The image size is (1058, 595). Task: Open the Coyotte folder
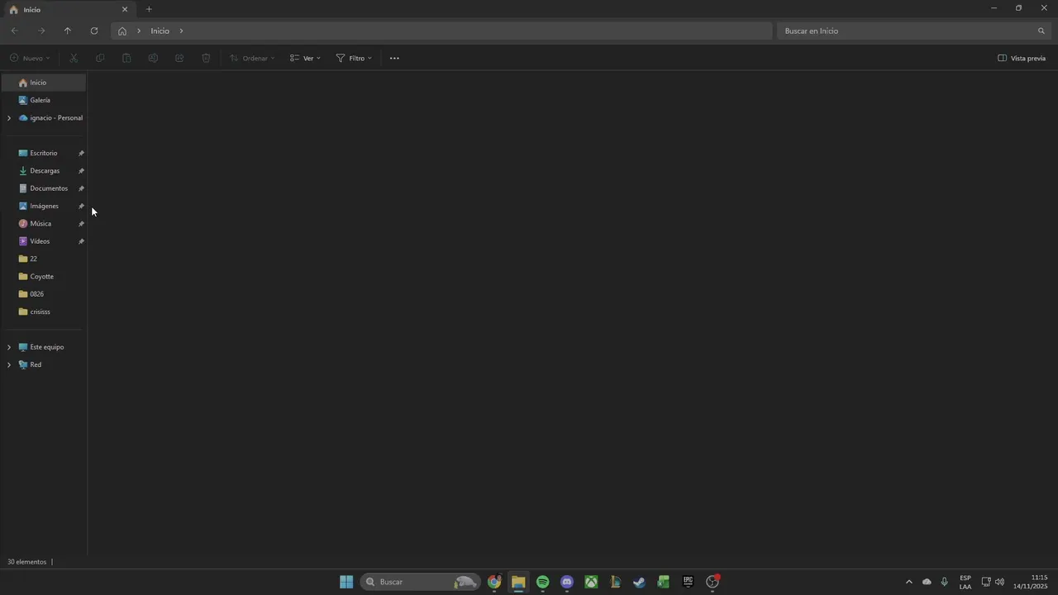coord(43,276)
